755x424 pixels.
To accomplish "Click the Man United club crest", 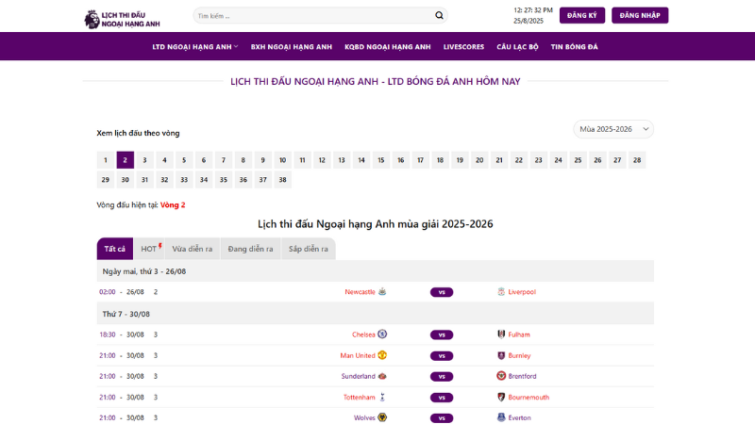I will pyautogui.click(x=382, y=355).
